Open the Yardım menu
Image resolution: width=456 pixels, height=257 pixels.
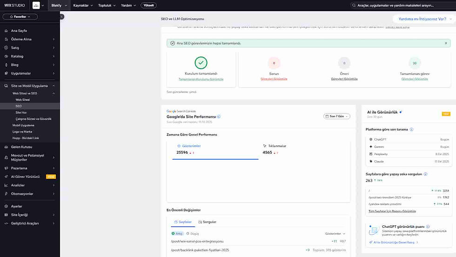128,5
